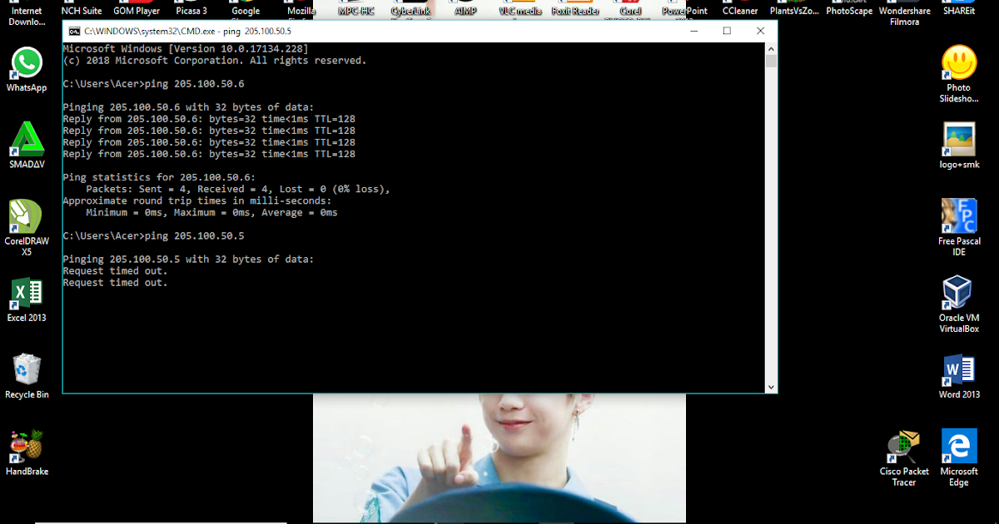
Task: Select the Internet Download Manager label
Action: (x=27, y=16)
